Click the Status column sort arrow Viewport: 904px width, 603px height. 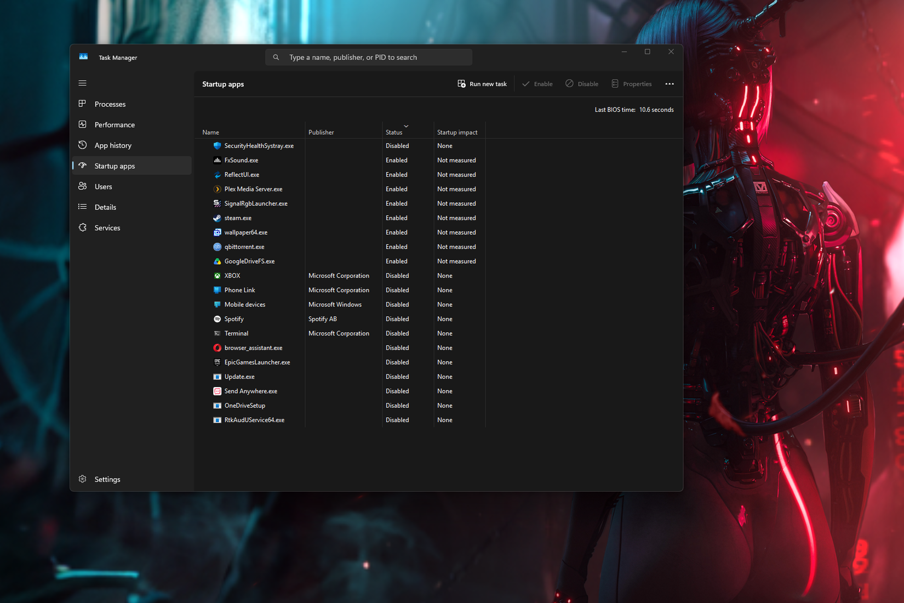pos(406,126)
